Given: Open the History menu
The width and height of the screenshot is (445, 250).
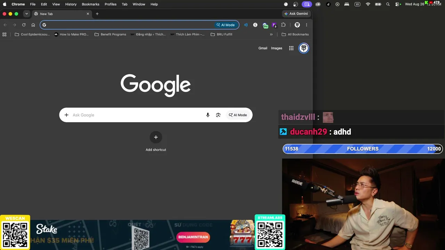Looking at the screenshot, I should point(71,4).
